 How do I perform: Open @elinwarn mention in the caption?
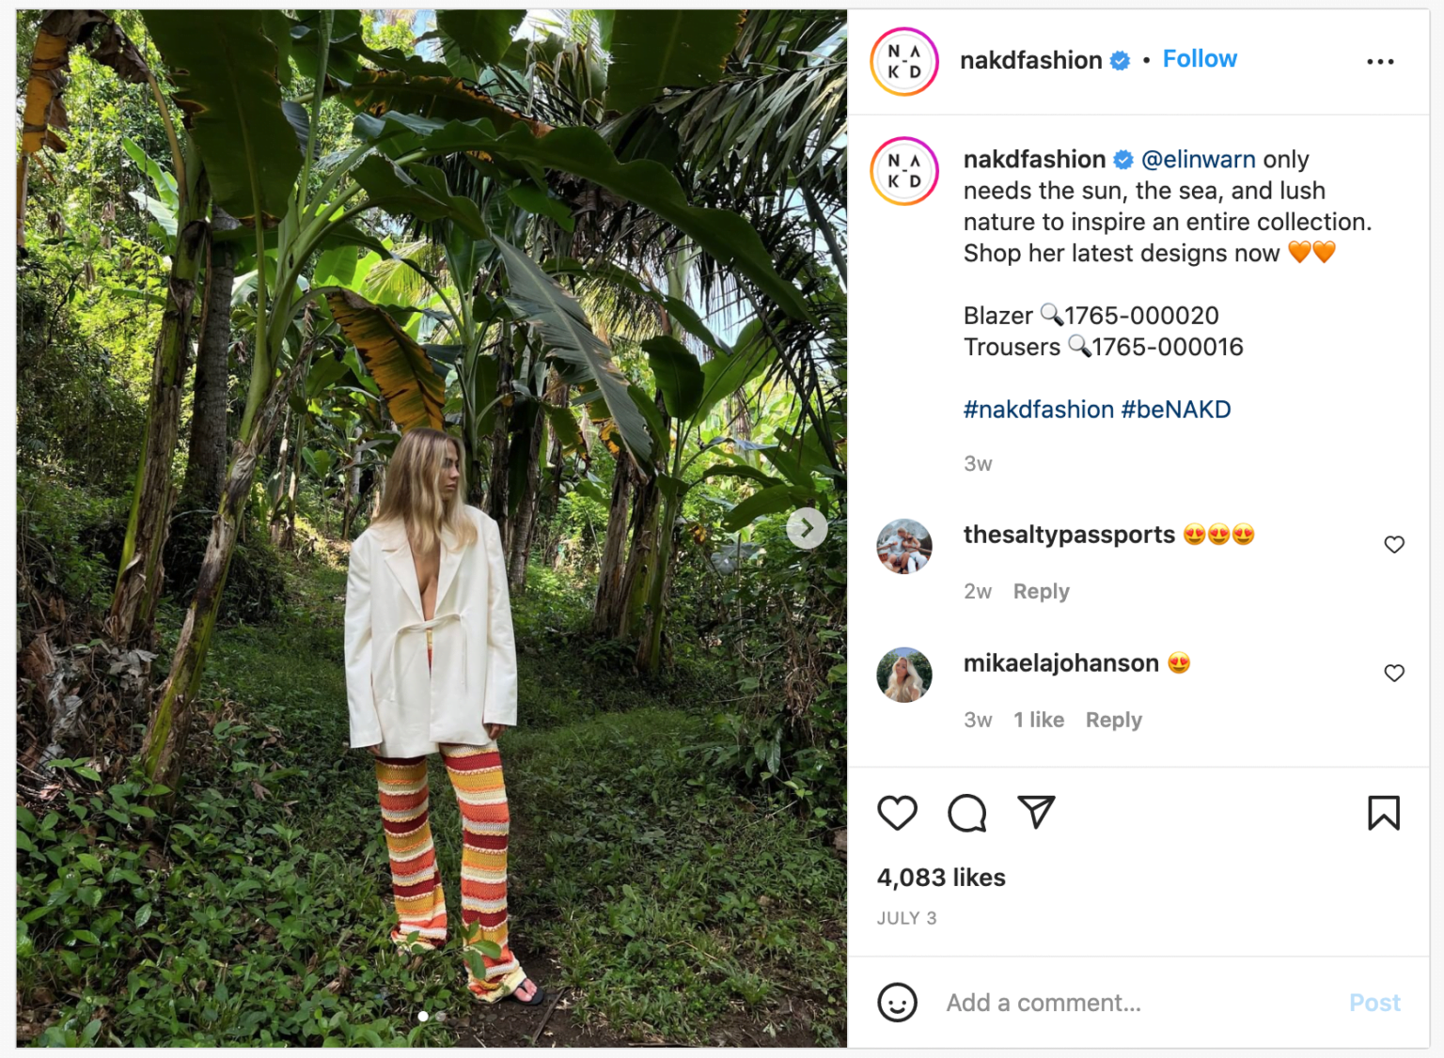1198,159
